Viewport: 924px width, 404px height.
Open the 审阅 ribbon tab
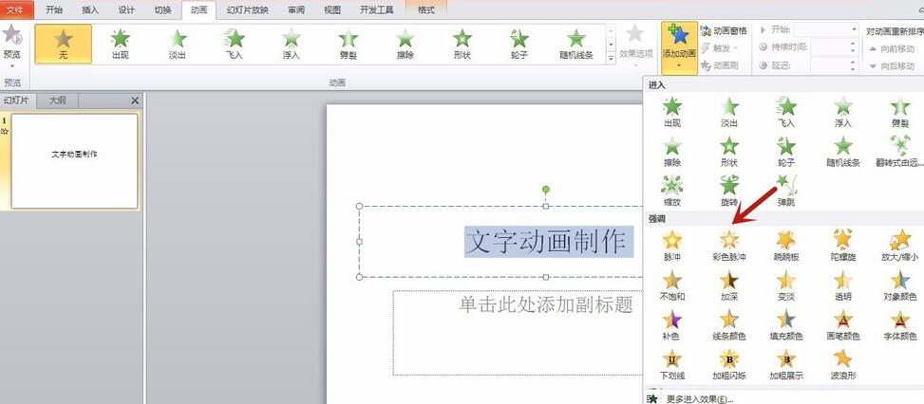pyautogui.click(x=296, y=10)
